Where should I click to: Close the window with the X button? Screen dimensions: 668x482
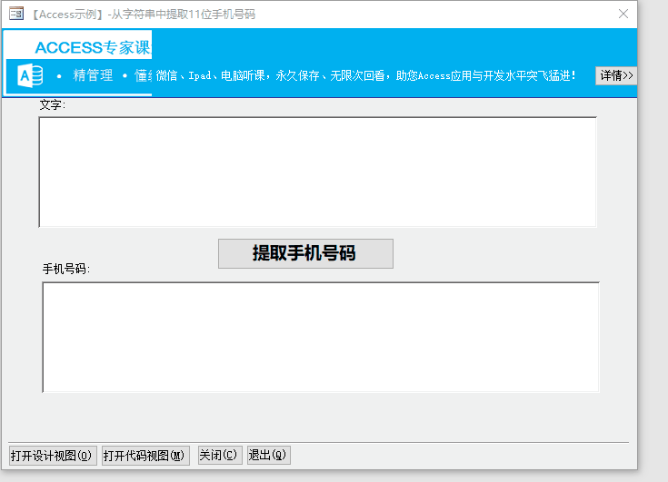(x=623, y=14)
